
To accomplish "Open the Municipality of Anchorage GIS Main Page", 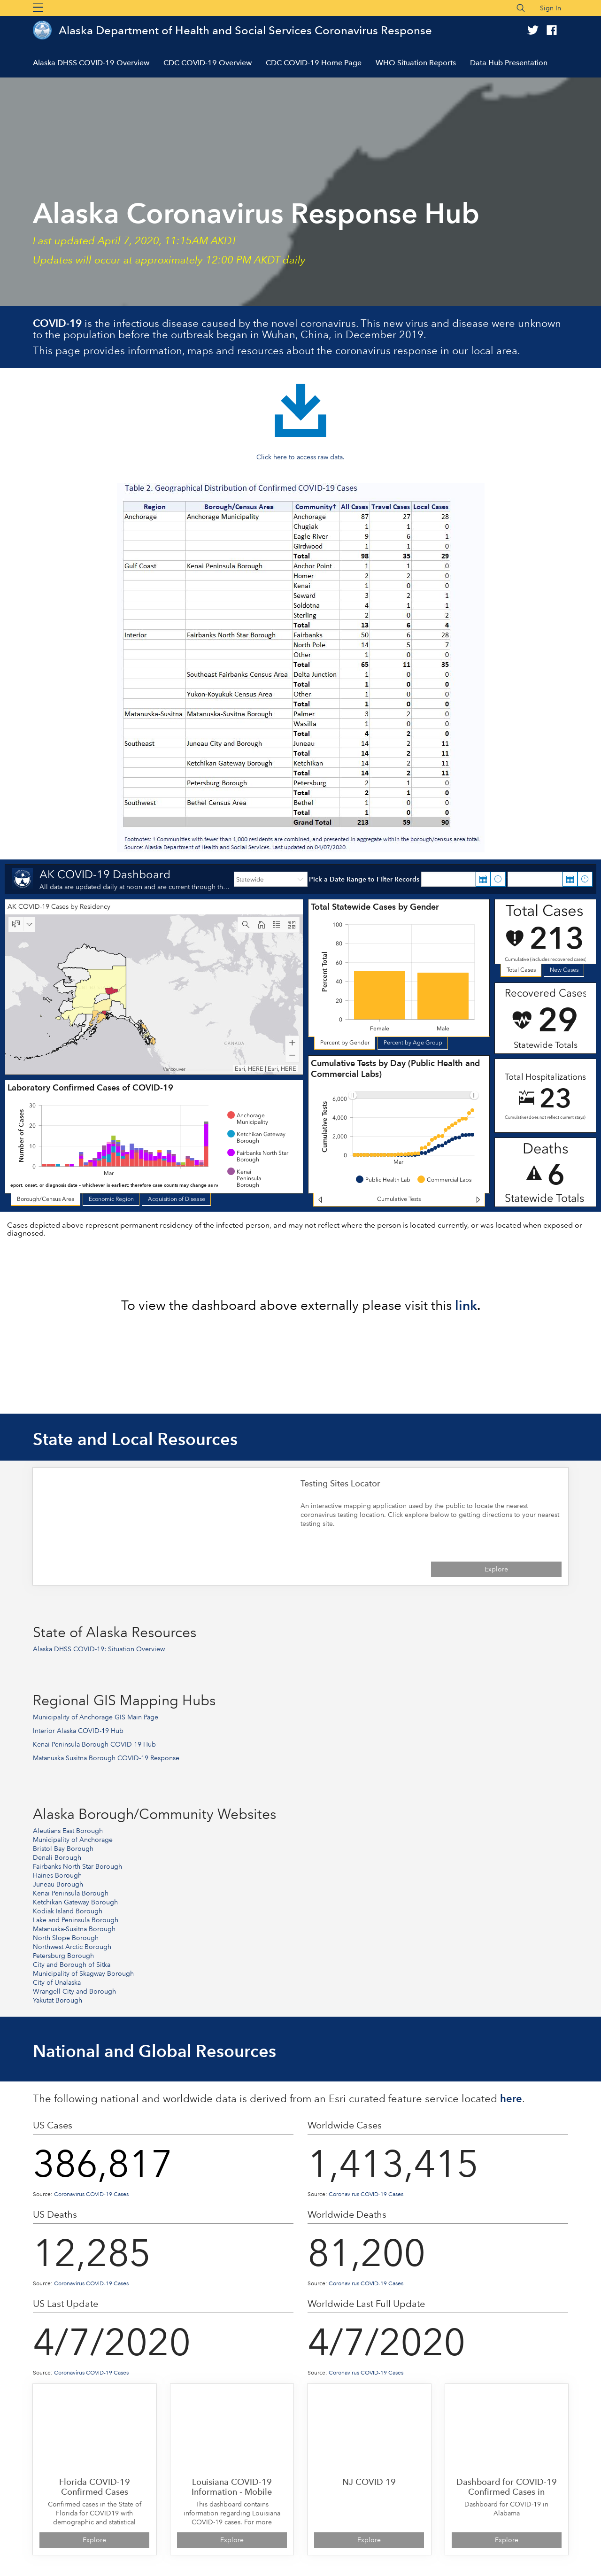I will click(95, 1717).
